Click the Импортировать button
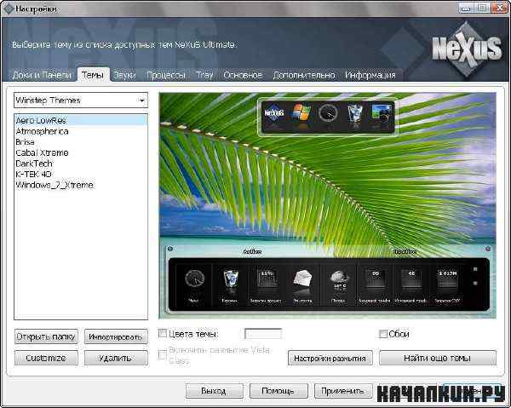 pos(116,336)
